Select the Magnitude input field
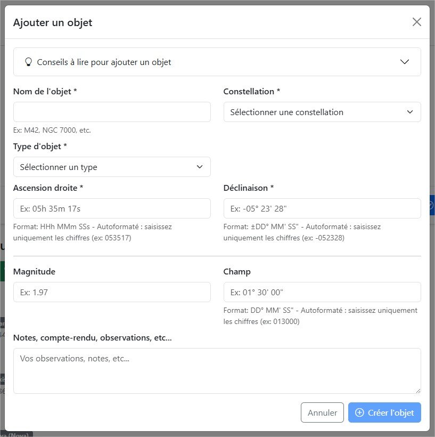Viewport: 435px width, 437px height. pyautogui.click(x=112, y=292)
